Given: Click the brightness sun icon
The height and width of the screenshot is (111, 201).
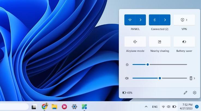Looking at the screenshot, I should coord(127,65).
